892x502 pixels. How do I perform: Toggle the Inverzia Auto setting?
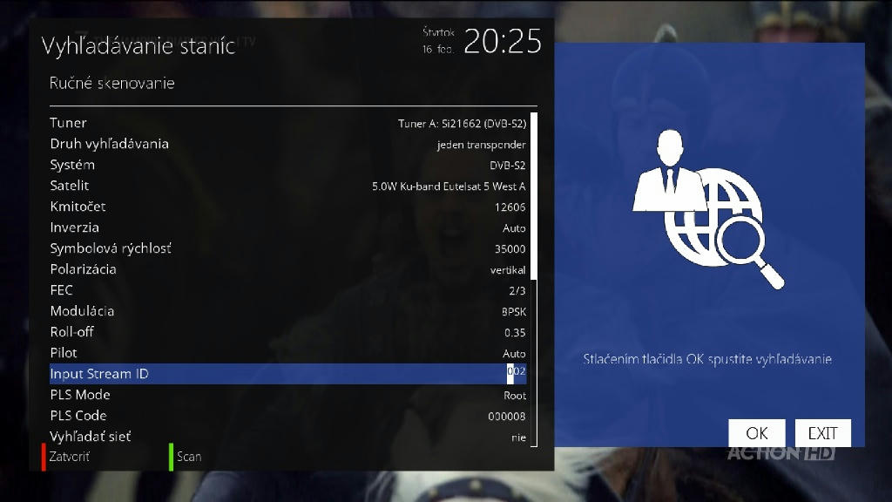pos(287,227)
